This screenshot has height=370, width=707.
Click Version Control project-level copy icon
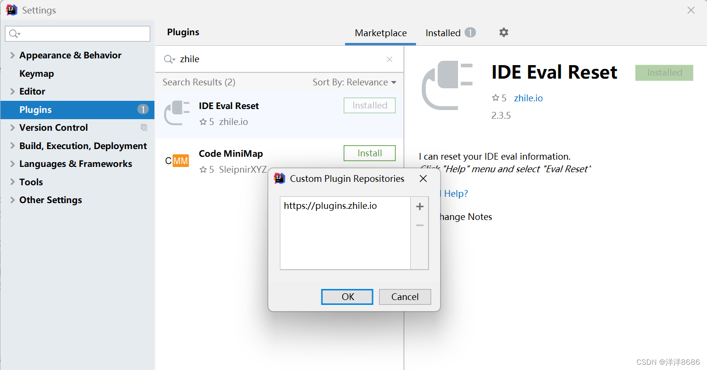[x=144, y=127]
